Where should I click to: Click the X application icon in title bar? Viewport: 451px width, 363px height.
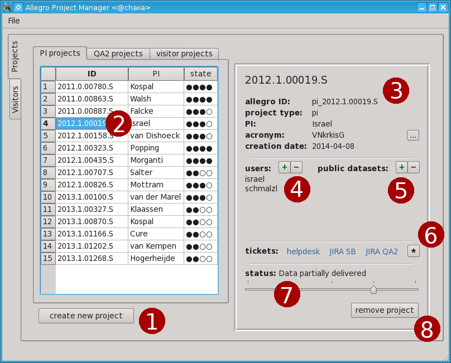pos(7,7)
